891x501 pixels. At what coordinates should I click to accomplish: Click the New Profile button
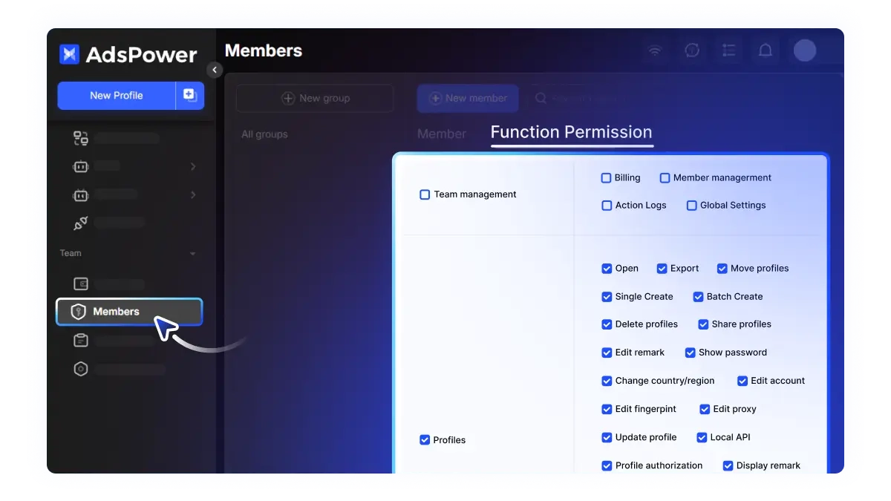pos(117,95)
